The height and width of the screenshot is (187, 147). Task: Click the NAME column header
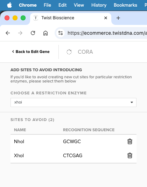[20, 130]
